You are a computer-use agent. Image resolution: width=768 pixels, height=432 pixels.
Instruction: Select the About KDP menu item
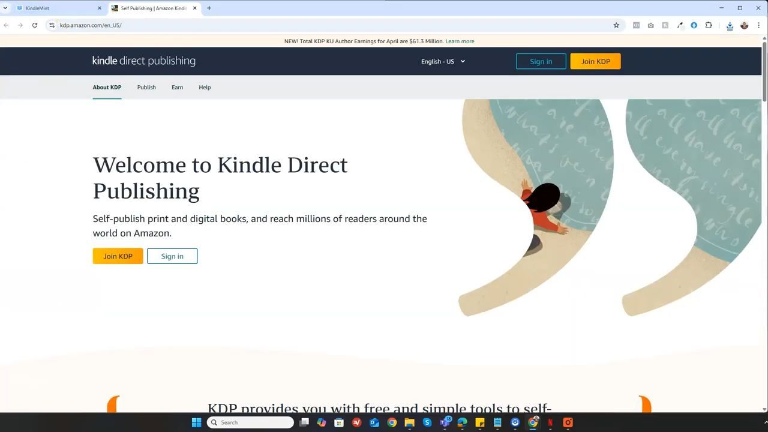coord(107,88)
